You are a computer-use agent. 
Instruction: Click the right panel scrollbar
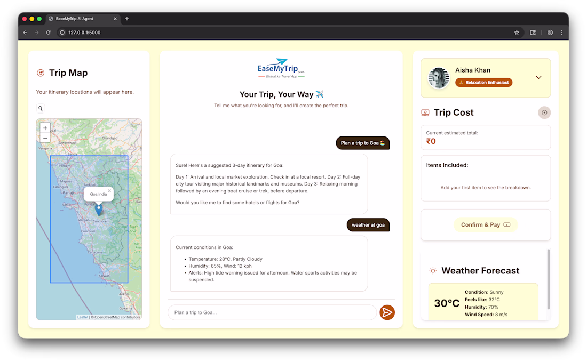(x=549, y=279)
